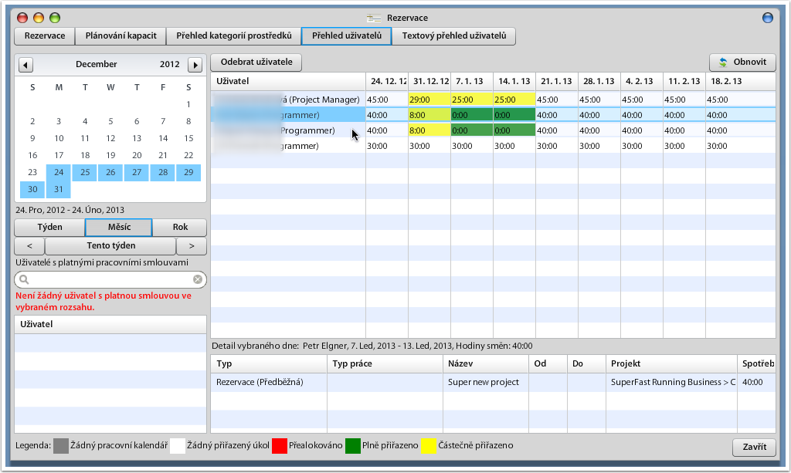Go to previous month in calendar
Viewport: 791px width, 473px height.
pyautogui.click(x=25, y=65)
